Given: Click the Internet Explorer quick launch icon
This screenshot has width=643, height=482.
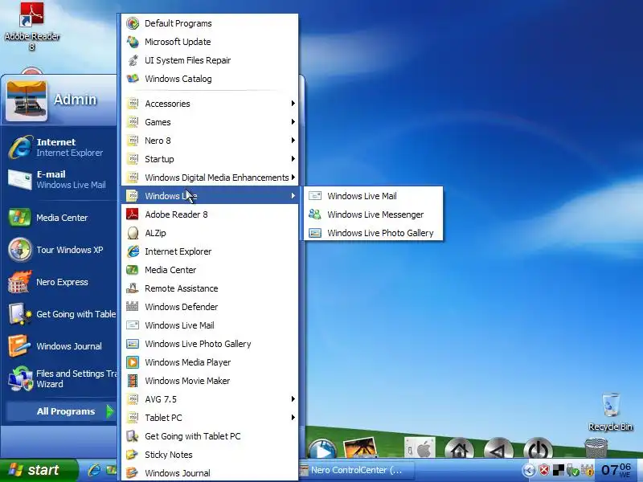Looking at the screenshot, I should [94, 470].
